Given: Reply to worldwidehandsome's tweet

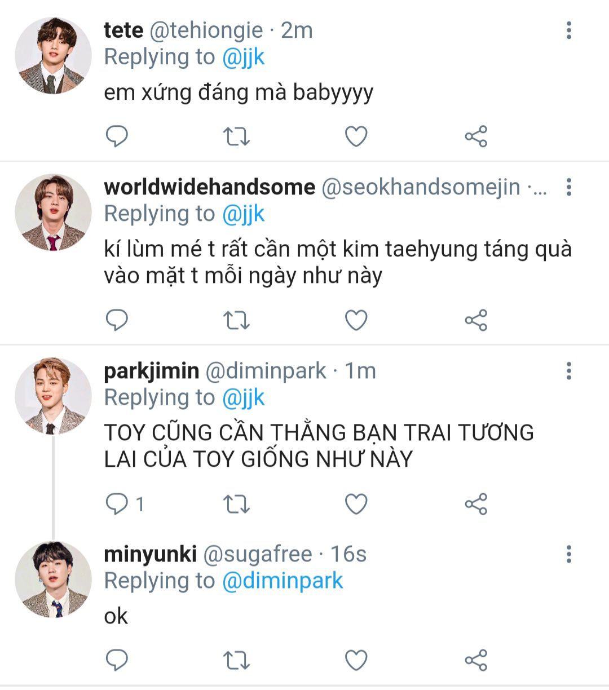Looking at the screenshot, I should click(x=117, y=320).
